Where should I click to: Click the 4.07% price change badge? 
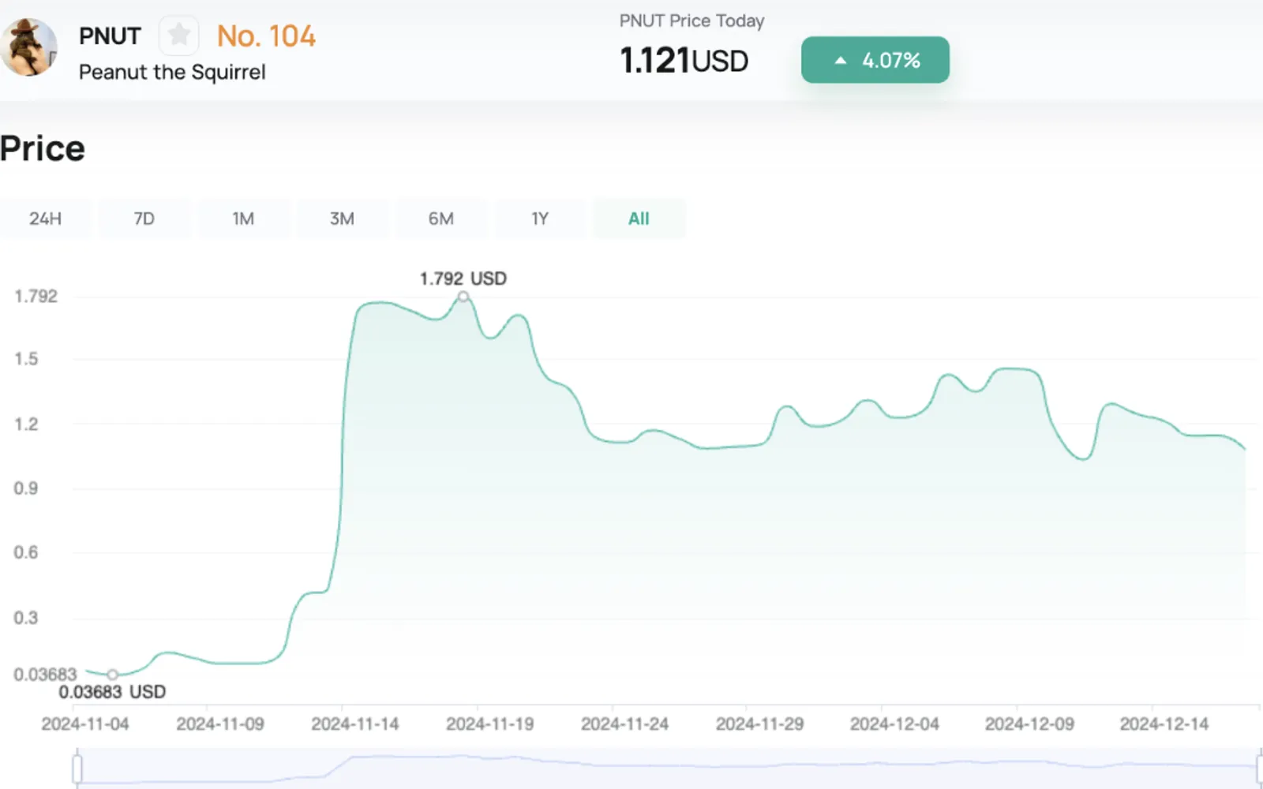coord(875,60)
